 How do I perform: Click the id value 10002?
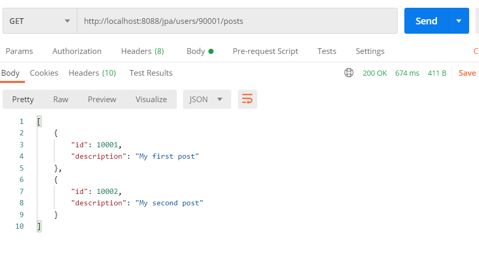tap(107, 191)
